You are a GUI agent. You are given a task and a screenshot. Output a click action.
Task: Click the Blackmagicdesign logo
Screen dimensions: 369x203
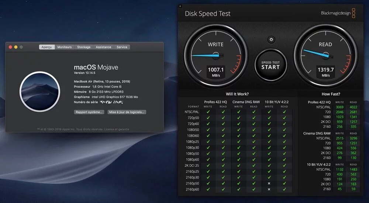[x=338, y=13]
